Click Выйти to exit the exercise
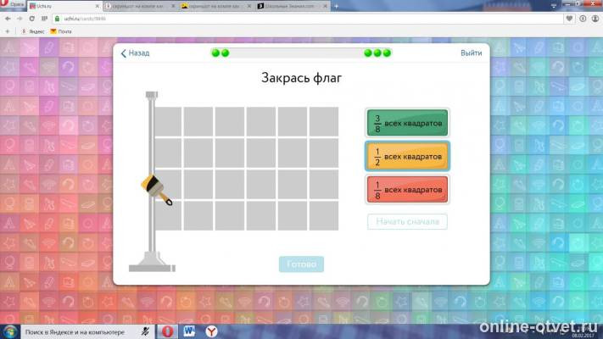 coord(471,53)
